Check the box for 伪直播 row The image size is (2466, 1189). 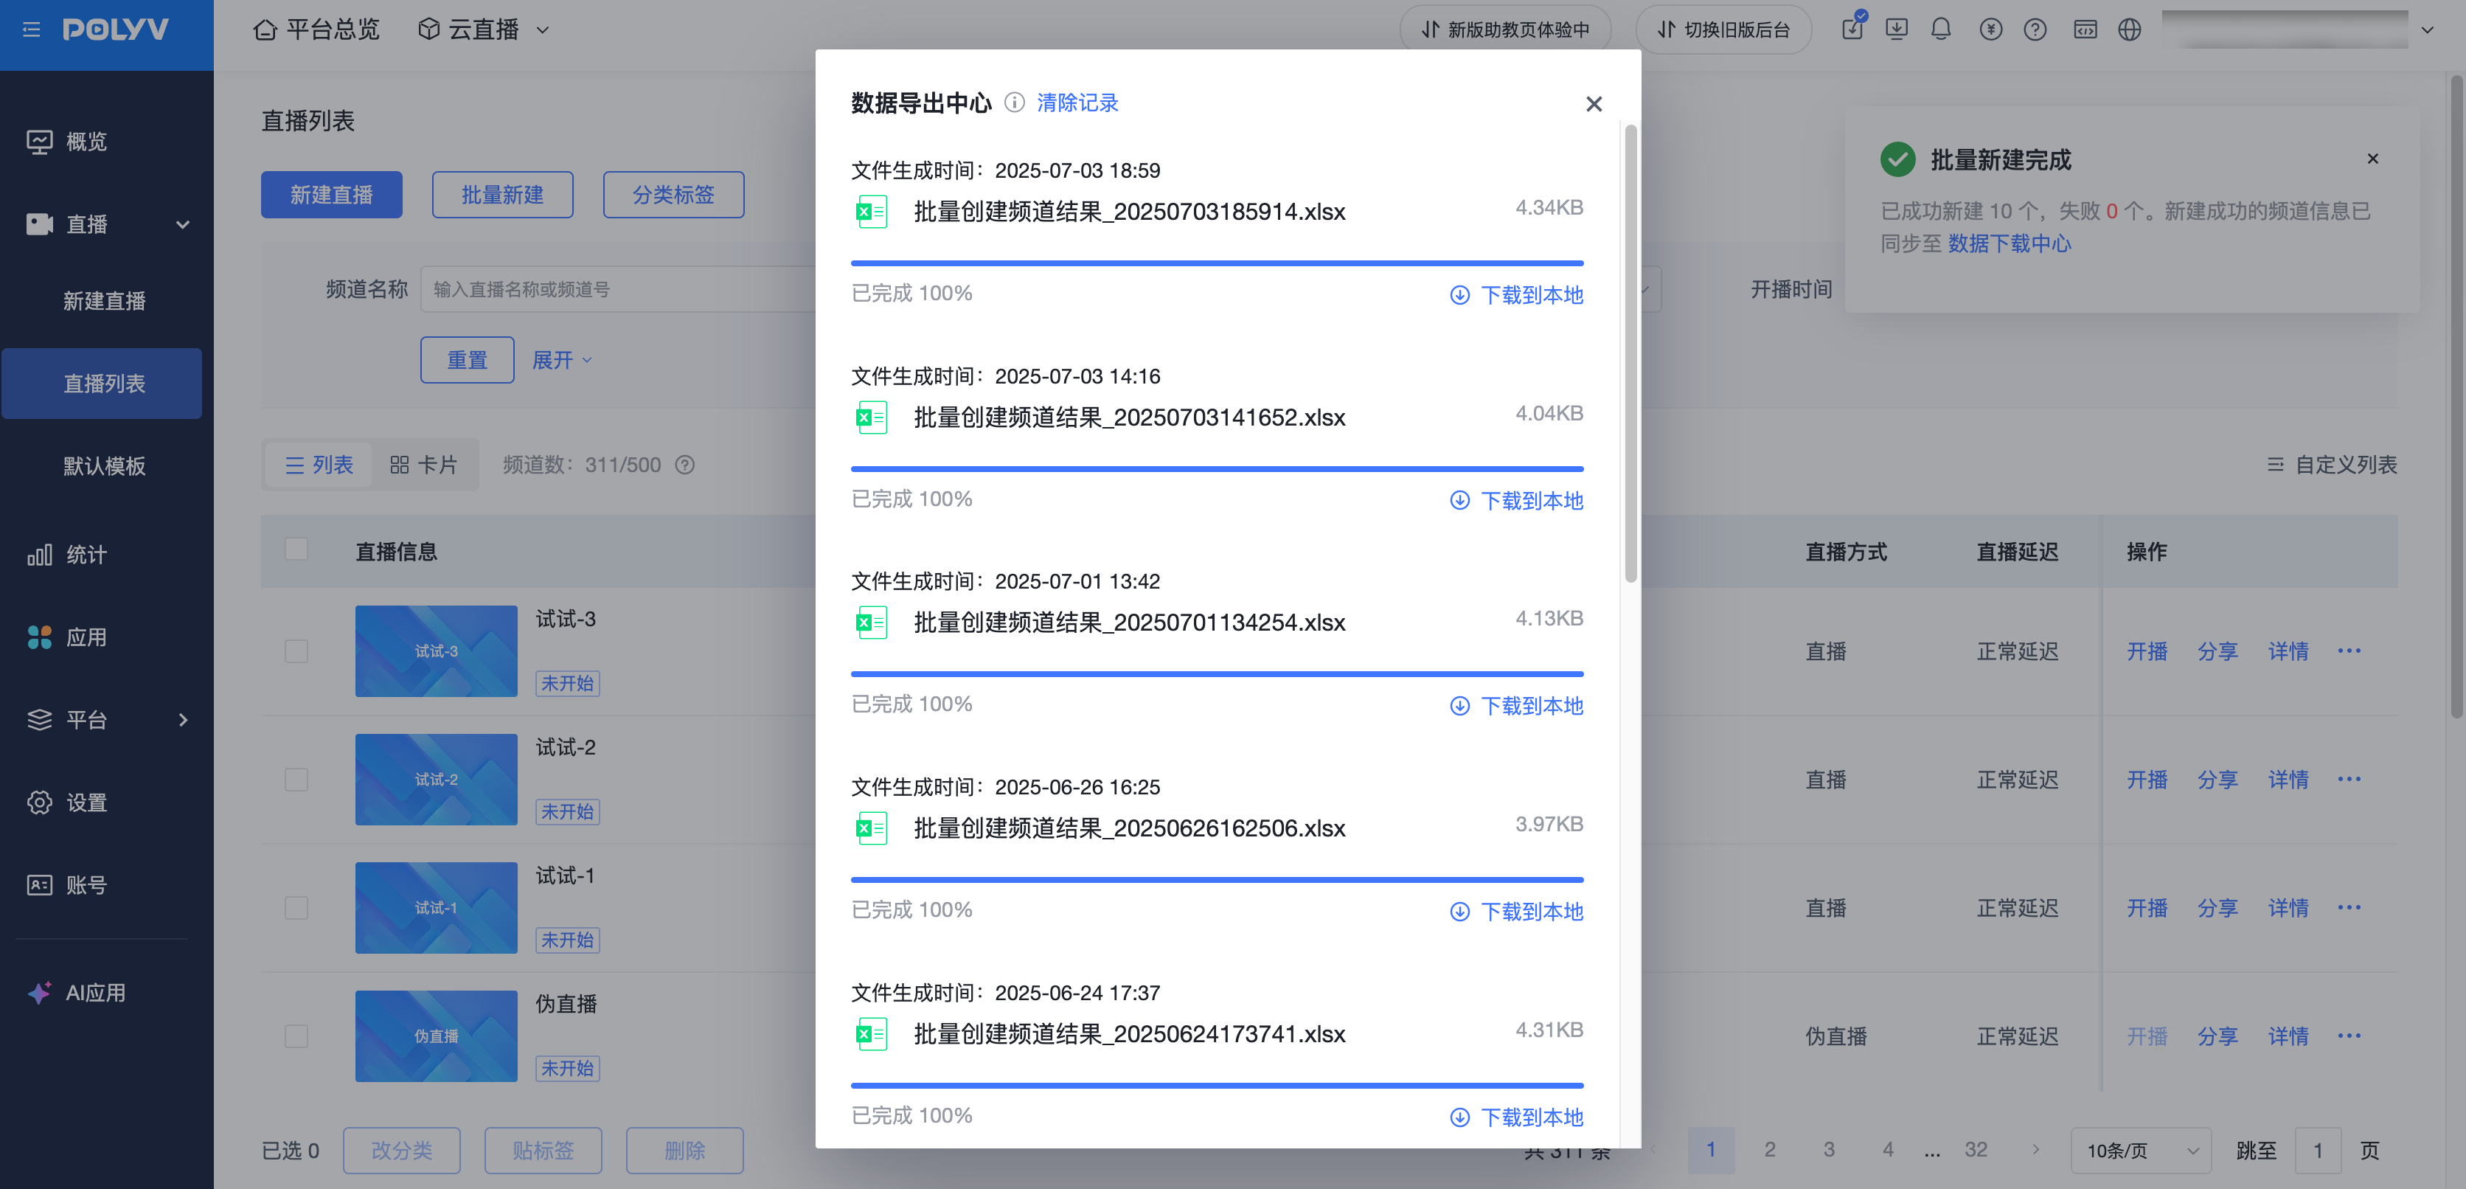(x=296, y=1036)
